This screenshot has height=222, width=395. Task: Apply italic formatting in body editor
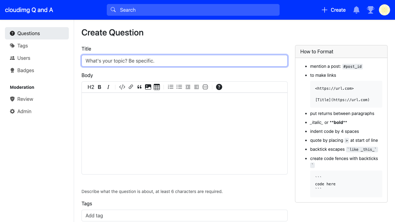tap(108, 87)
